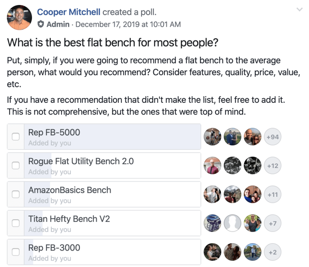Click the blank default avatar on Titan row
The width and height of the screenshot is (309, 267).
(x=232, y=223)
